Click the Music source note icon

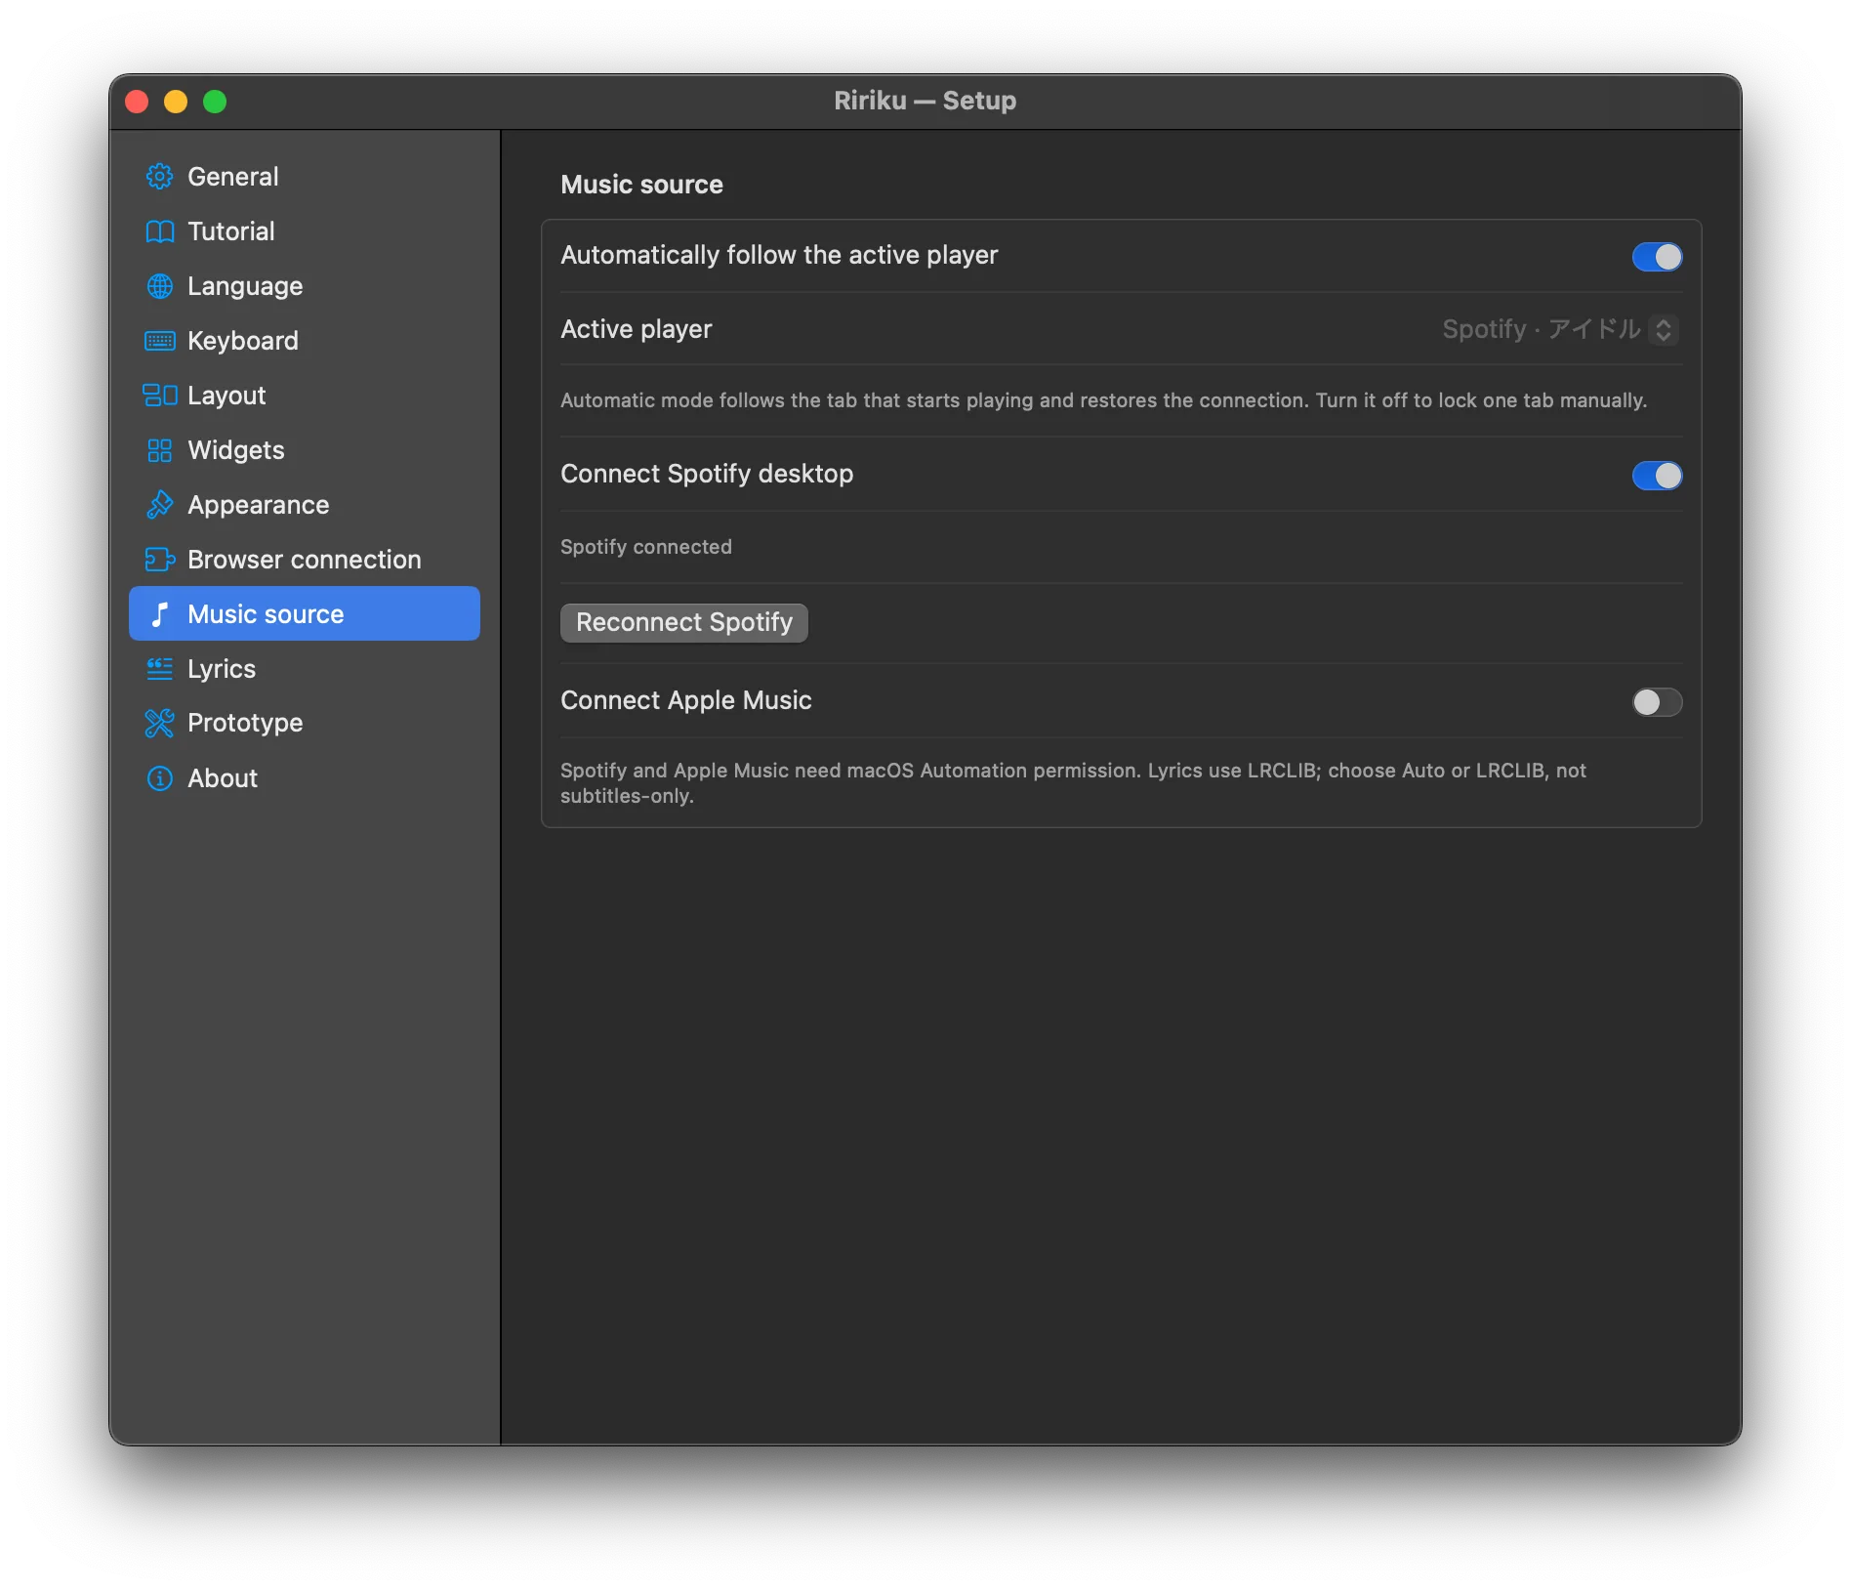(x=159, y=614)
